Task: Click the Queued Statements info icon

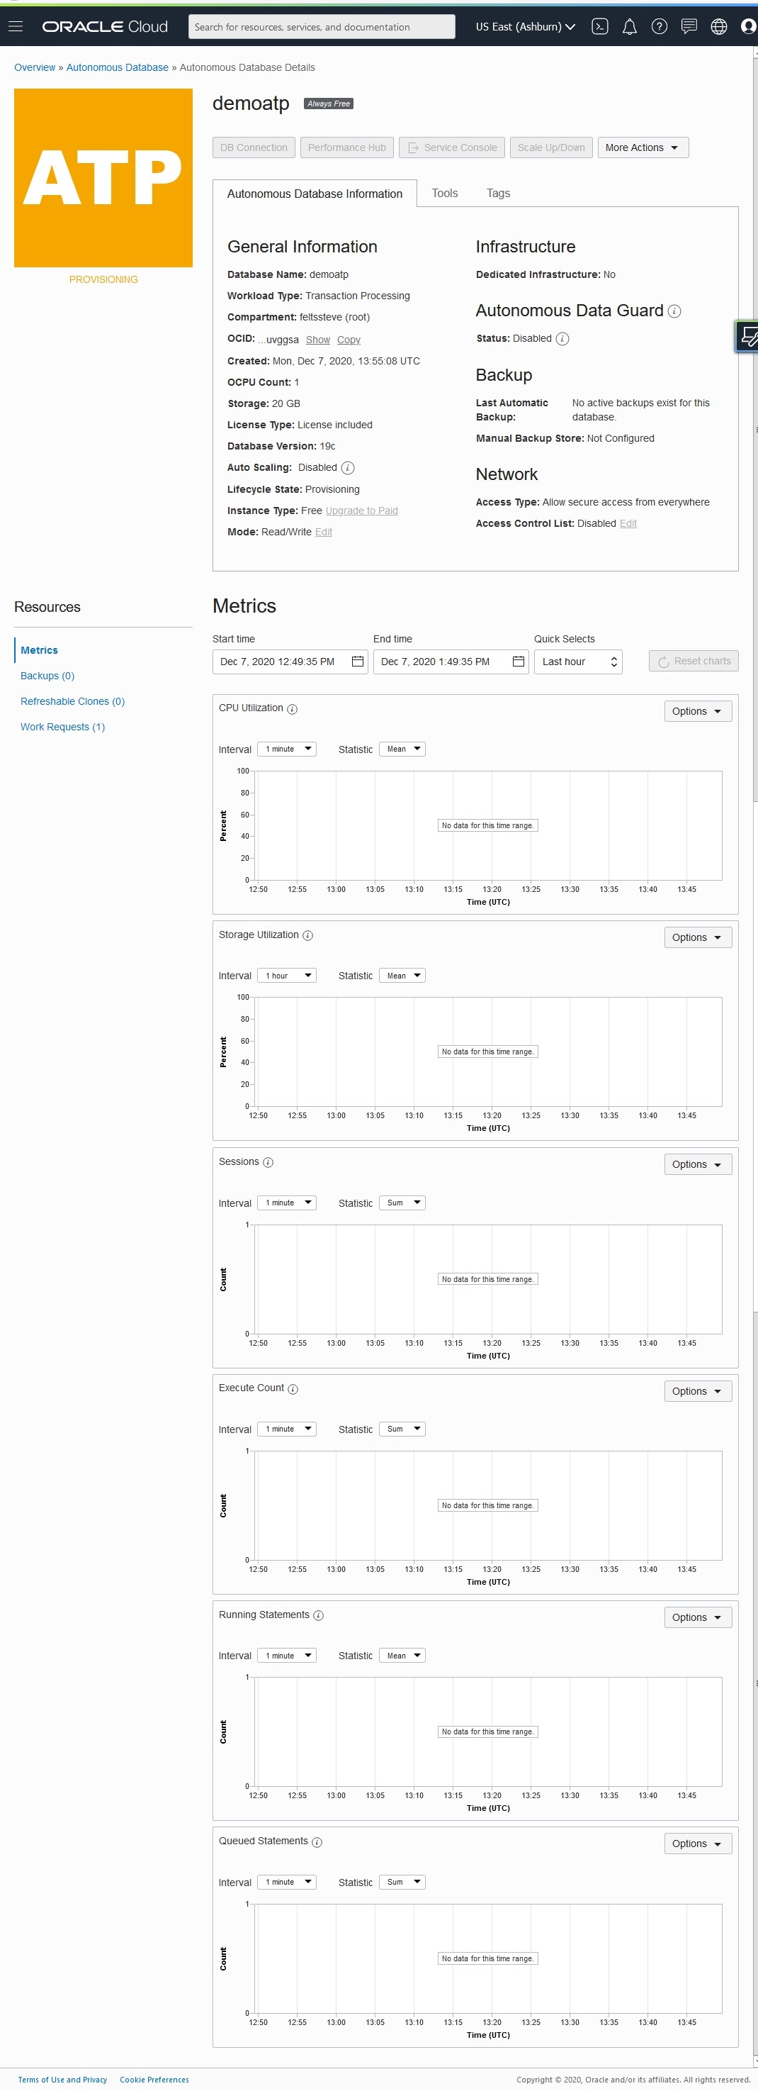Action: click(x=317, y=1842)
